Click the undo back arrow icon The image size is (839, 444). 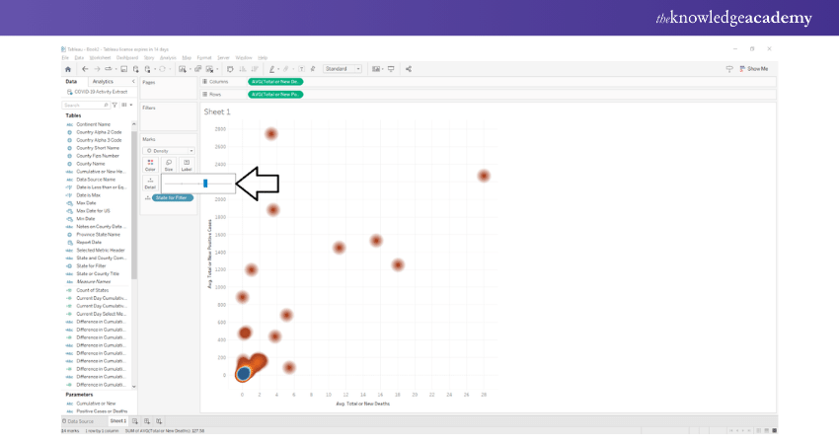pos(85,69)
